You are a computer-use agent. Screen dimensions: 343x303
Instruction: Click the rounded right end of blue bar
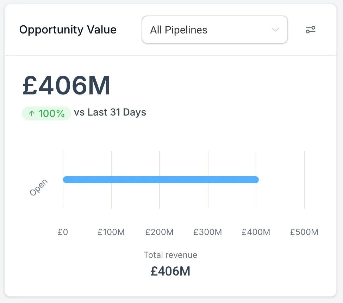(256, 180)
